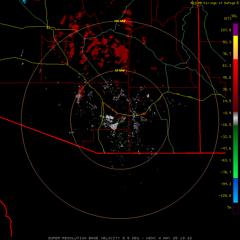
Task: Click the NEXLAB-College of DuPage title text
Action: tap(213, 3)
